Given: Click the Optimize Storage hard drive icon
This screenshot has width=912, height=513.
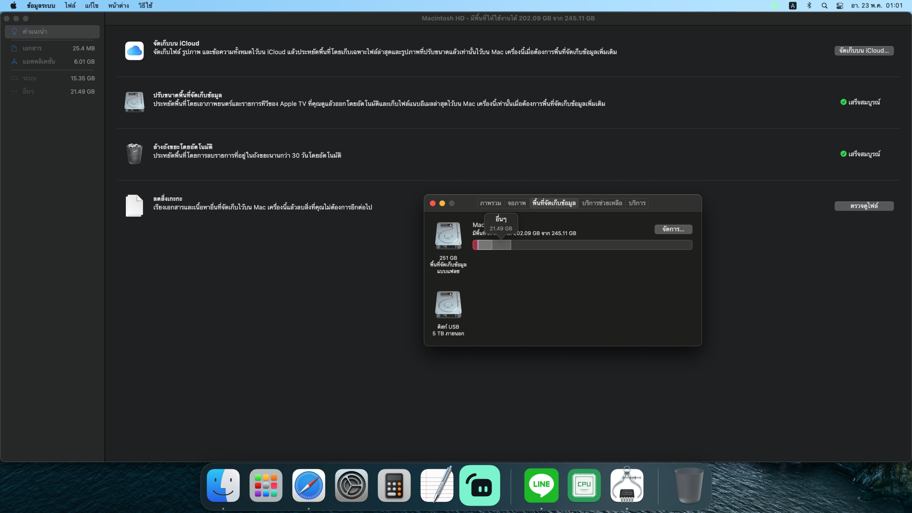Looking at the screenshot, I should 134,102.
